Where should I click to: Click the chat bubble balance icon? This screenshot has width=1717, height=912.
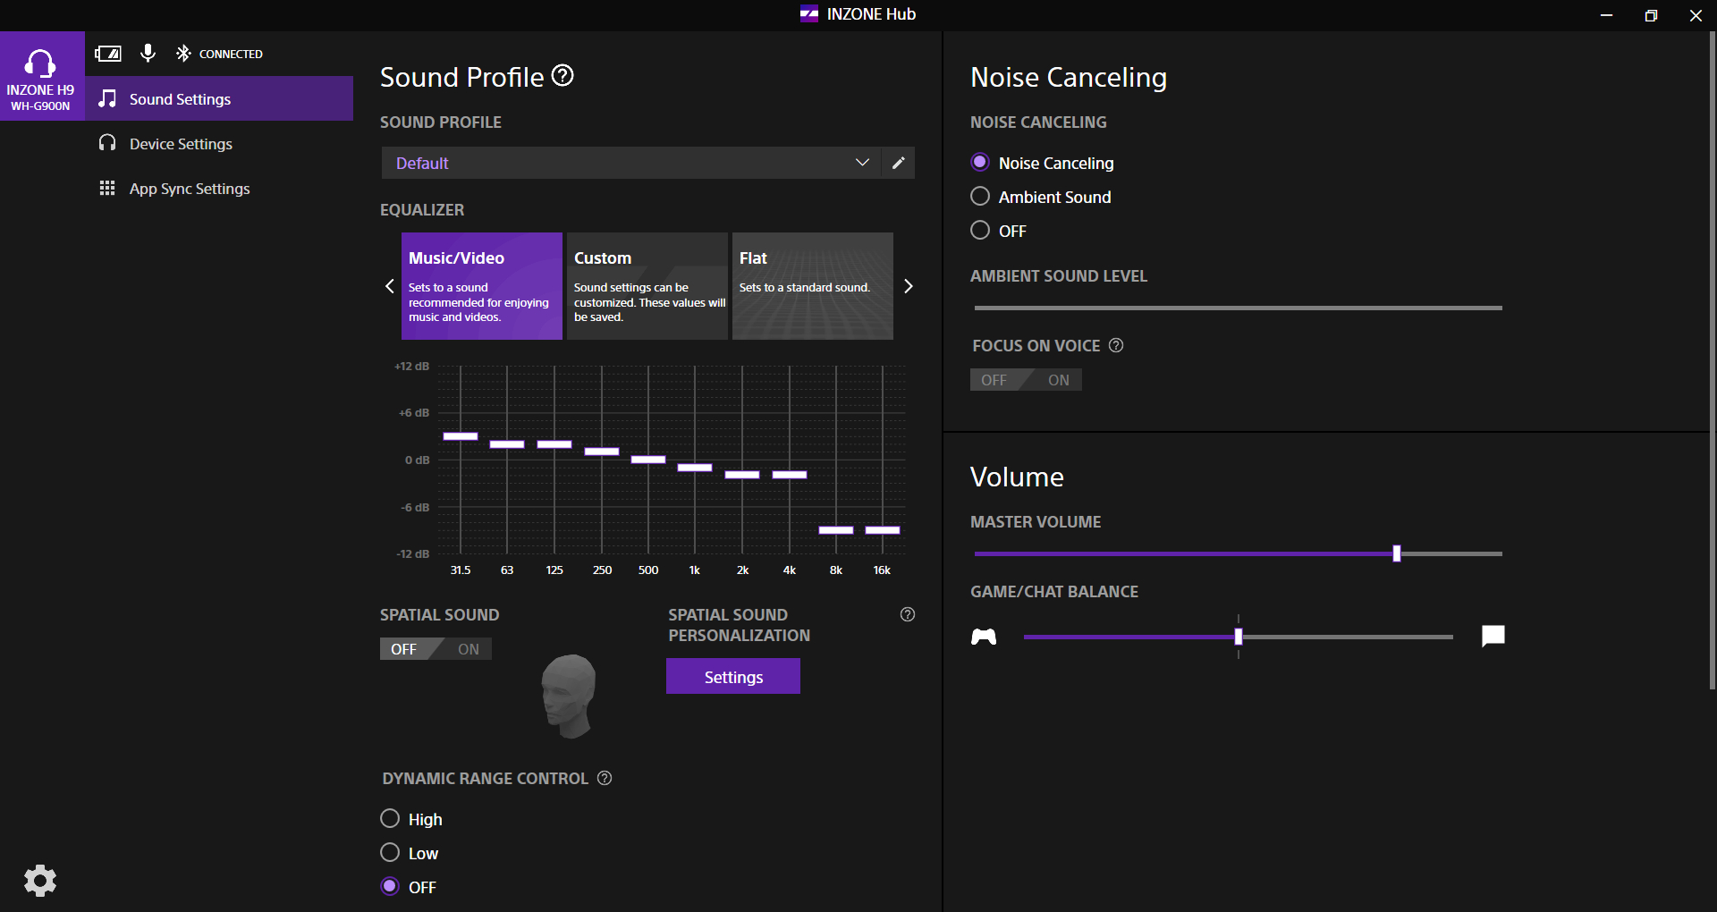[1493, 637]
